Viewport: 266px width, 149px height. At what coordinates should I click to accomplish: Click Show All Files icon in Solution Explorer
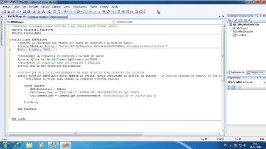point(235,20)
